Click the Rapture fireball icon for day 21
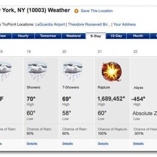Screen dimensions: 157x157 click(111, 72)
